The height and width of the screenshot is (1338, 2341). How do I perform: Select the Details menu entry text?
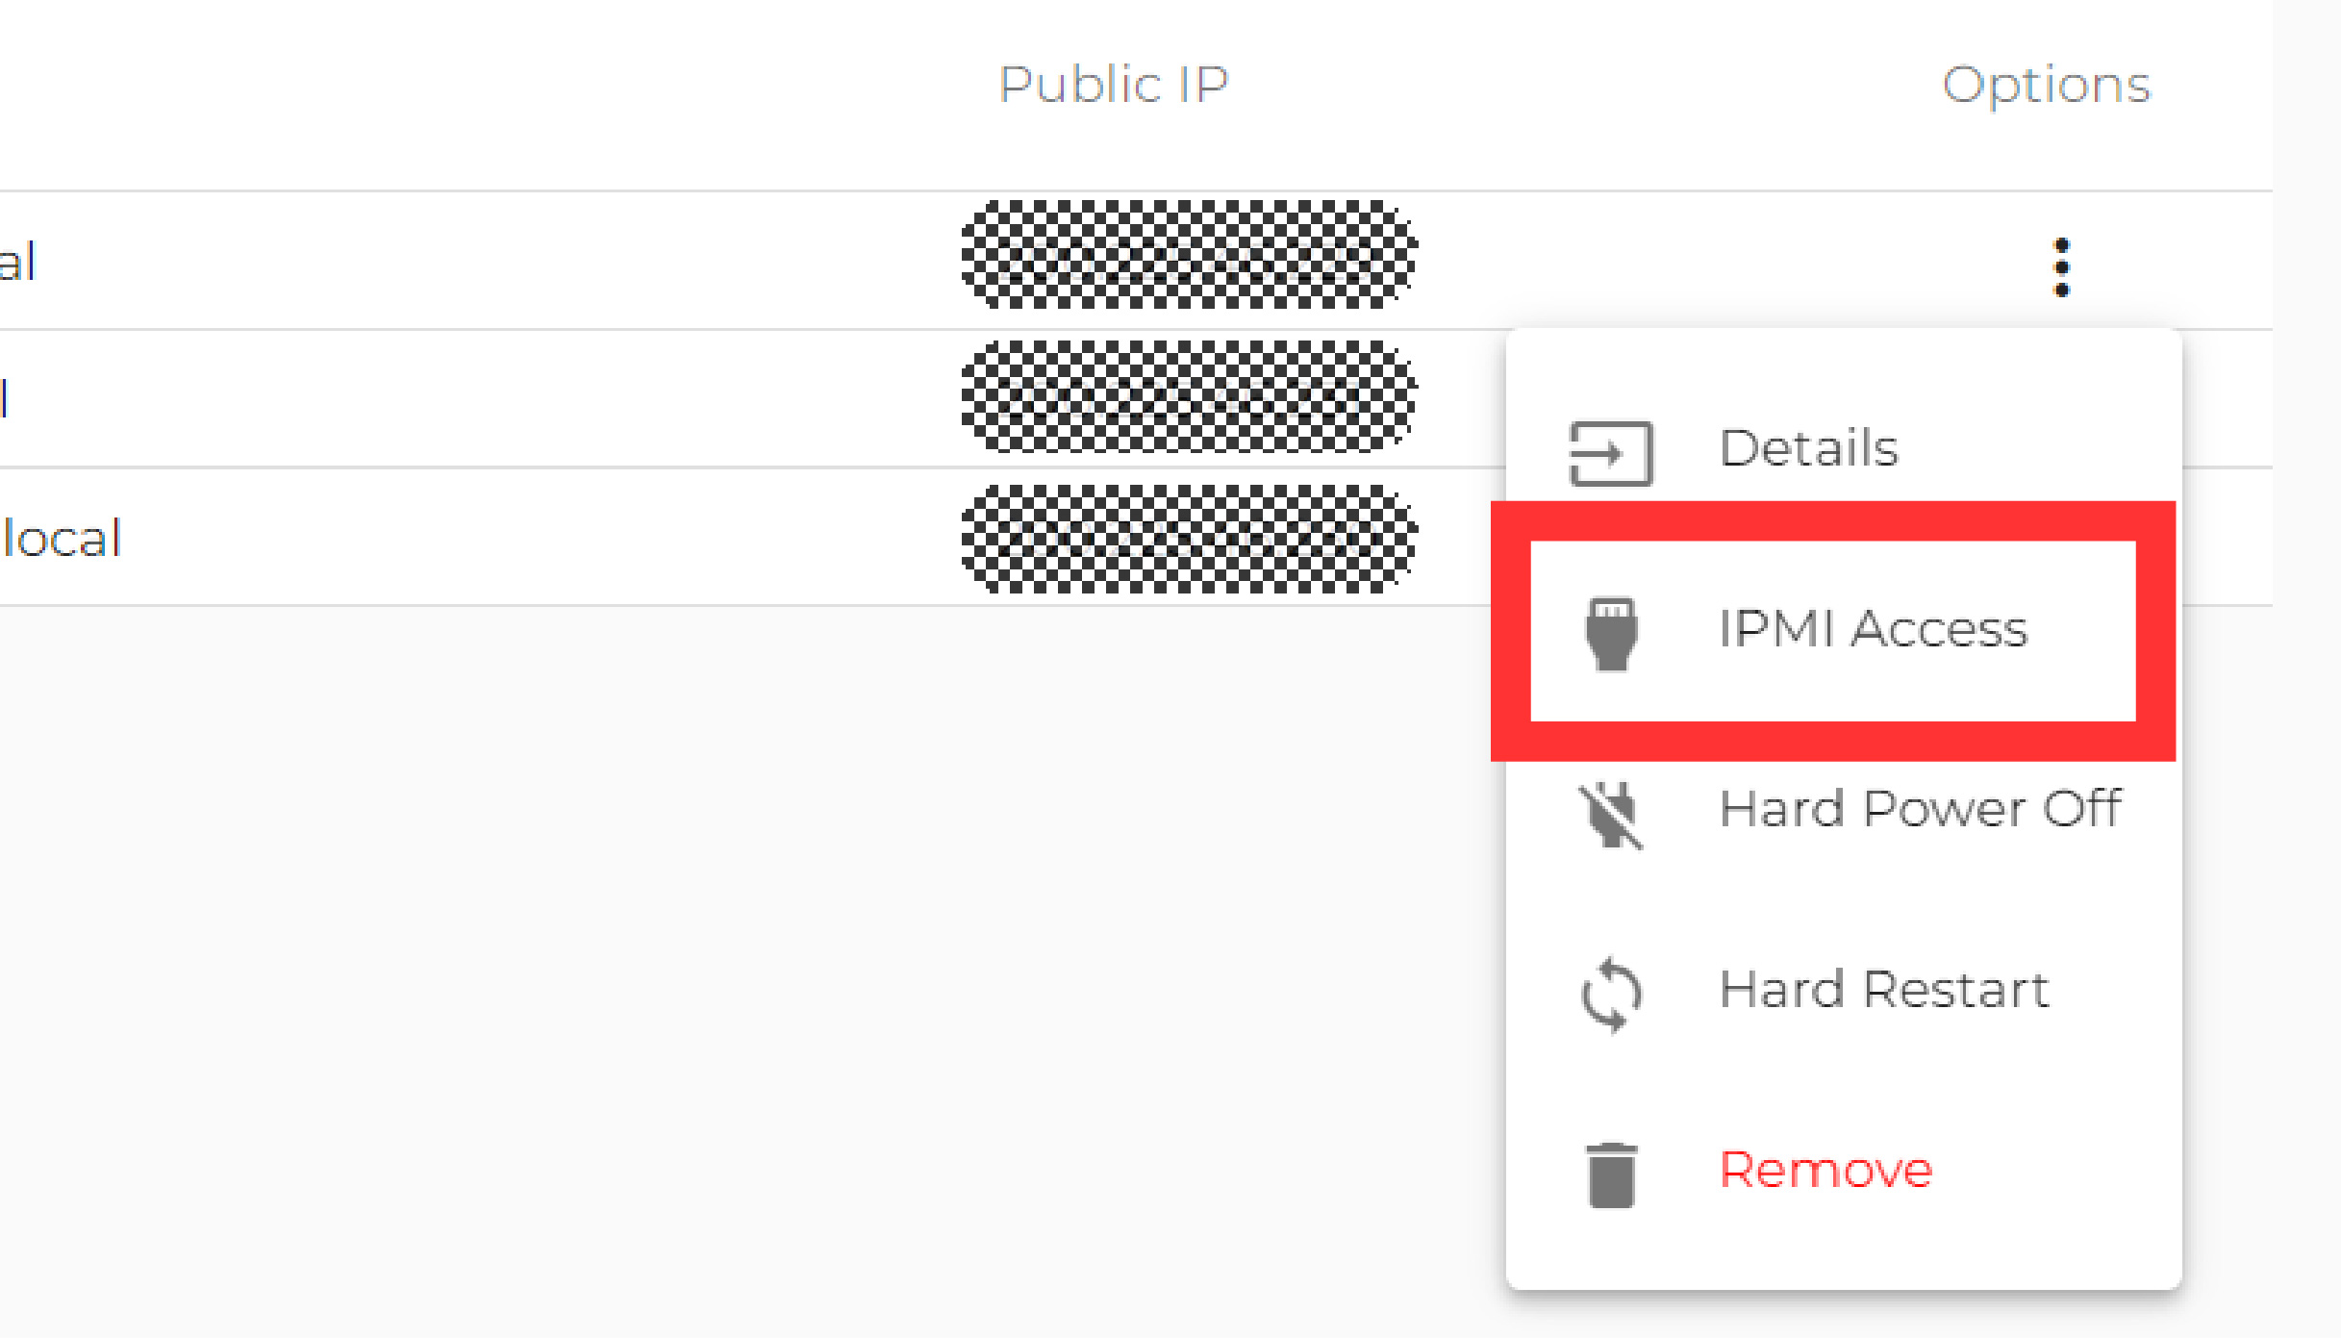coord(1808,448)
